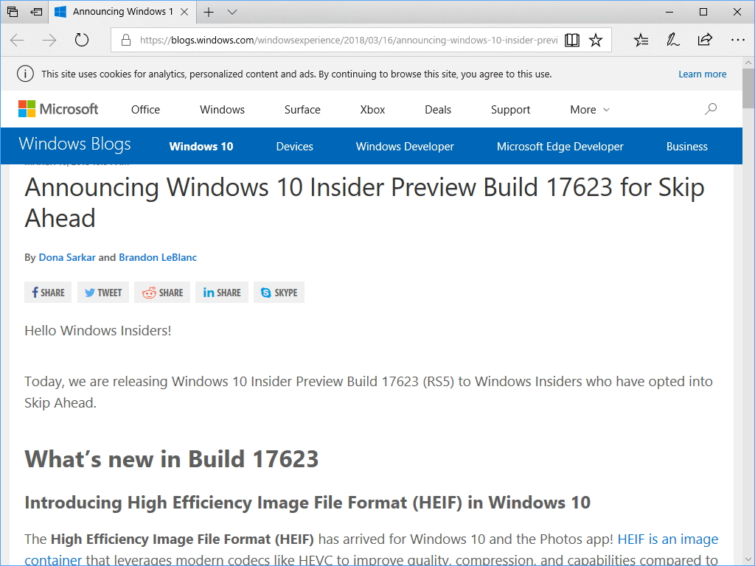Click the back navigation arrow
The width and height of the screenshot is (755, 566).
click(x=16, y=40)
